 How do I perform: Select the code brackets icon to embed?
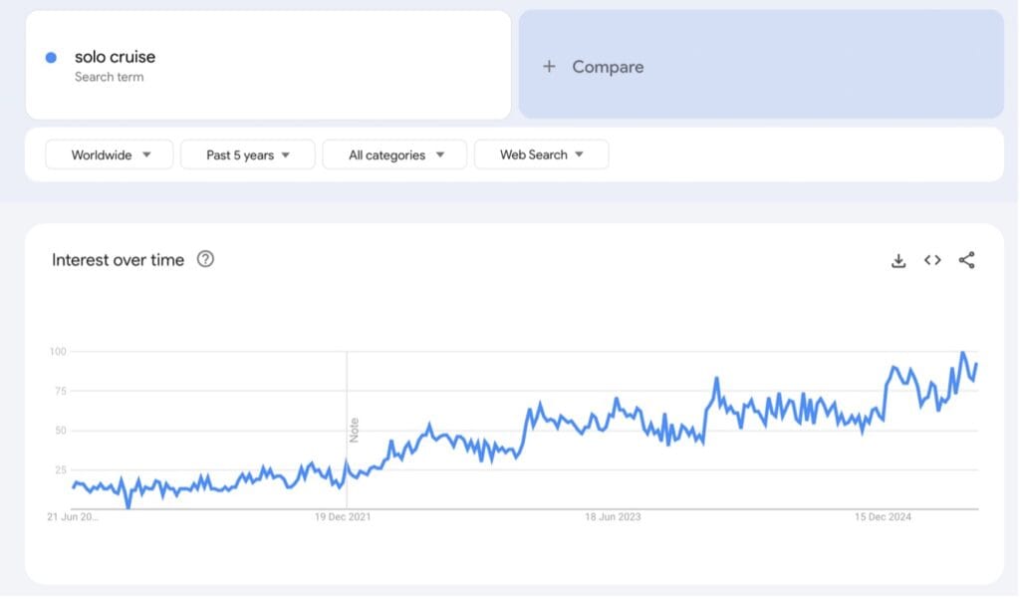(x=932, y=260)
